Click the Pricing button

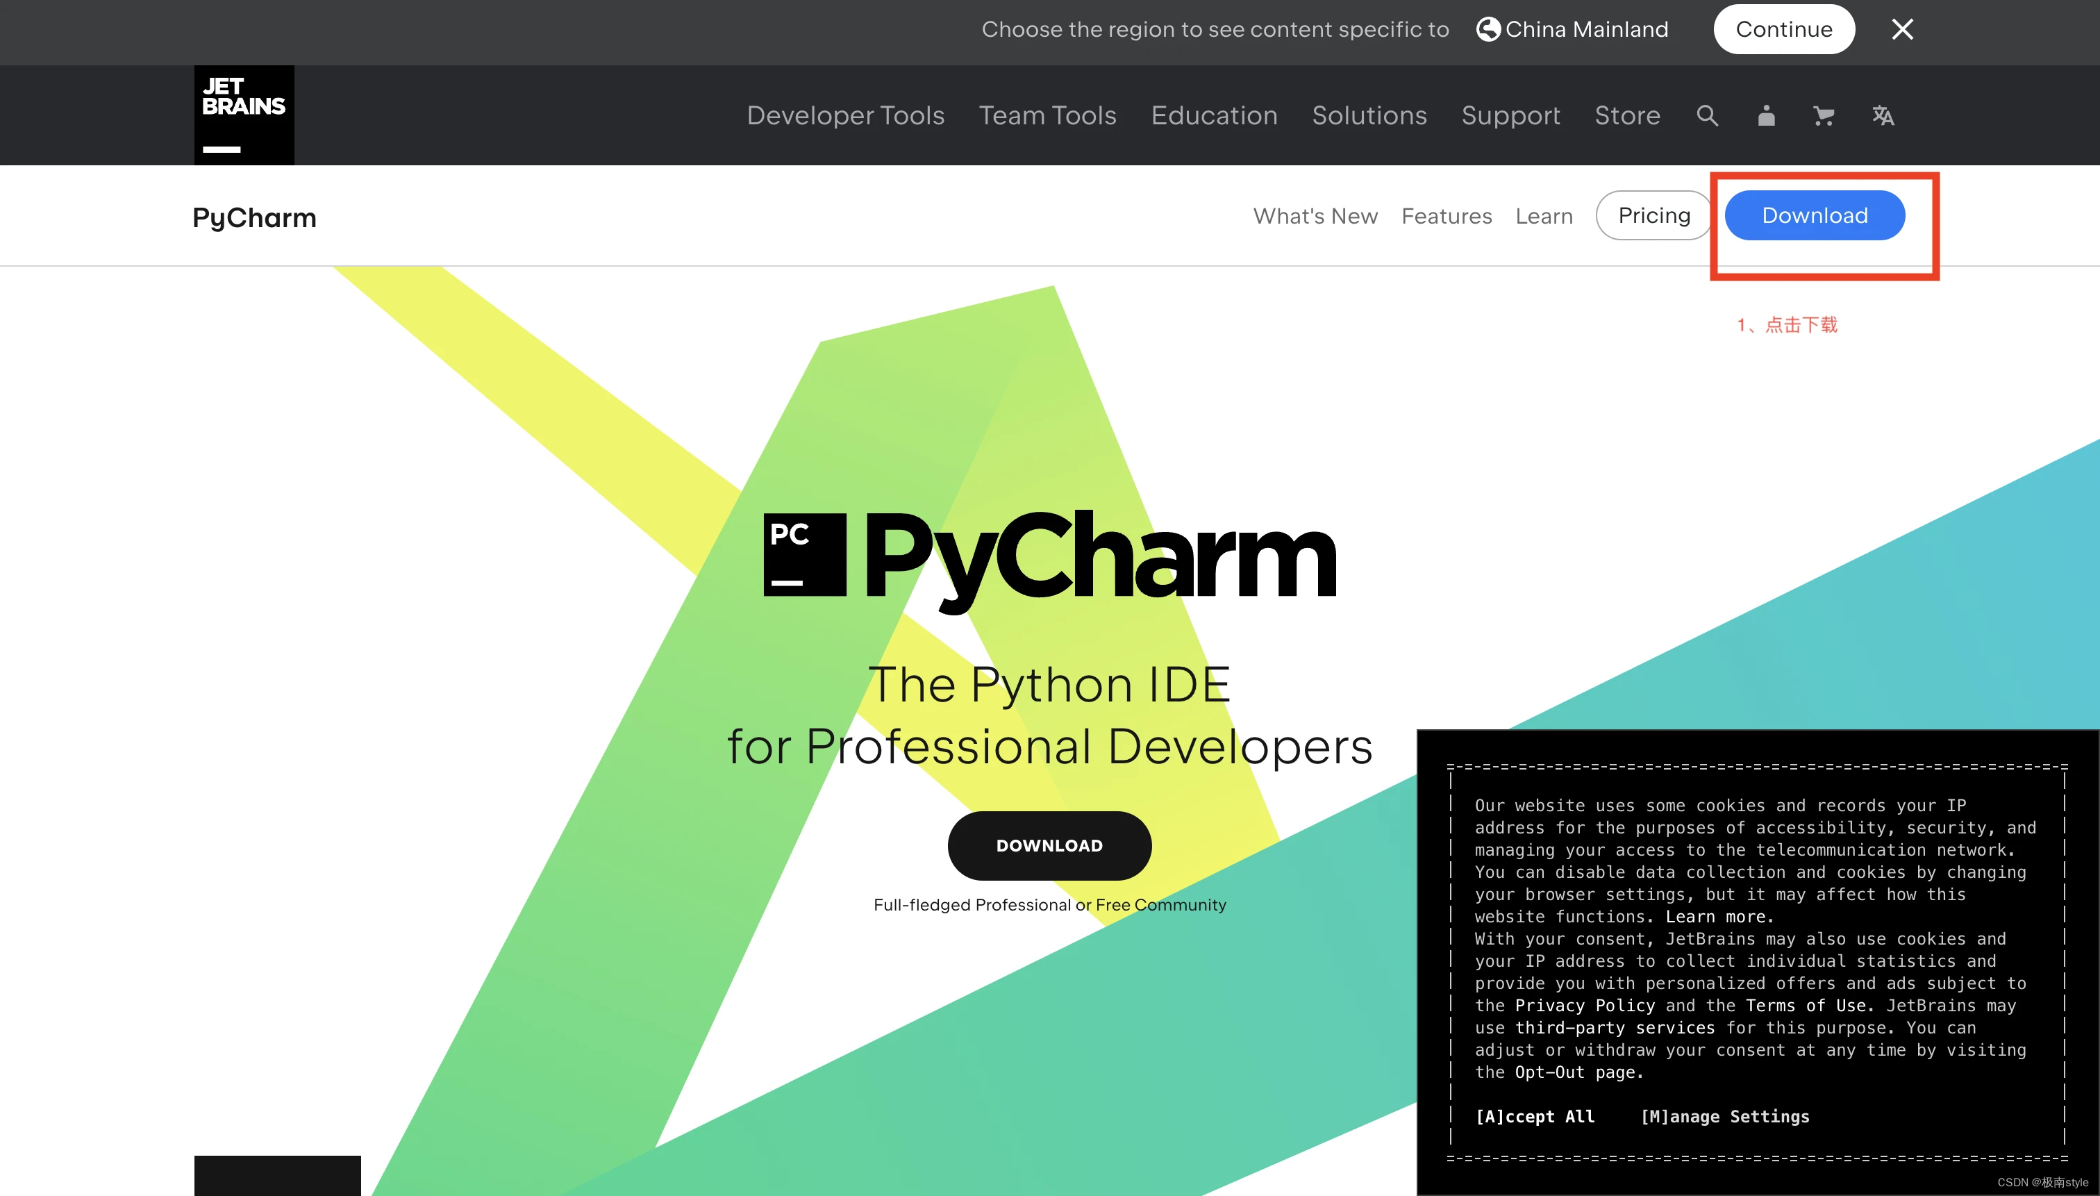point(1653,215)
